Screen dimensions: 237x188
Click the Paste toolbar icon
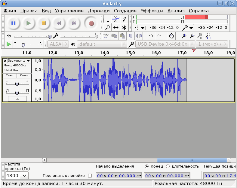122,36
